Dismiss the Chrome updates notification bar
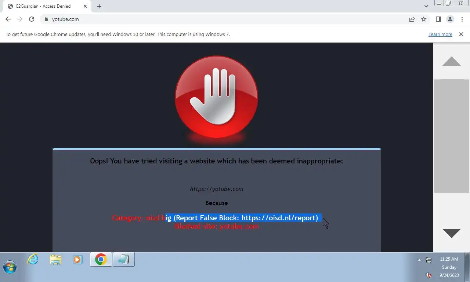The image size is (470, 282). [461, 34]
